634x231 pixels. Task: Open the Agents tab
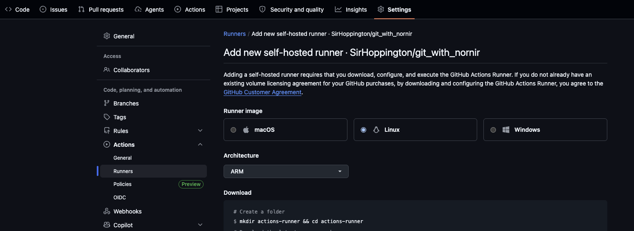pyautogui.click(x=149, y=9)
